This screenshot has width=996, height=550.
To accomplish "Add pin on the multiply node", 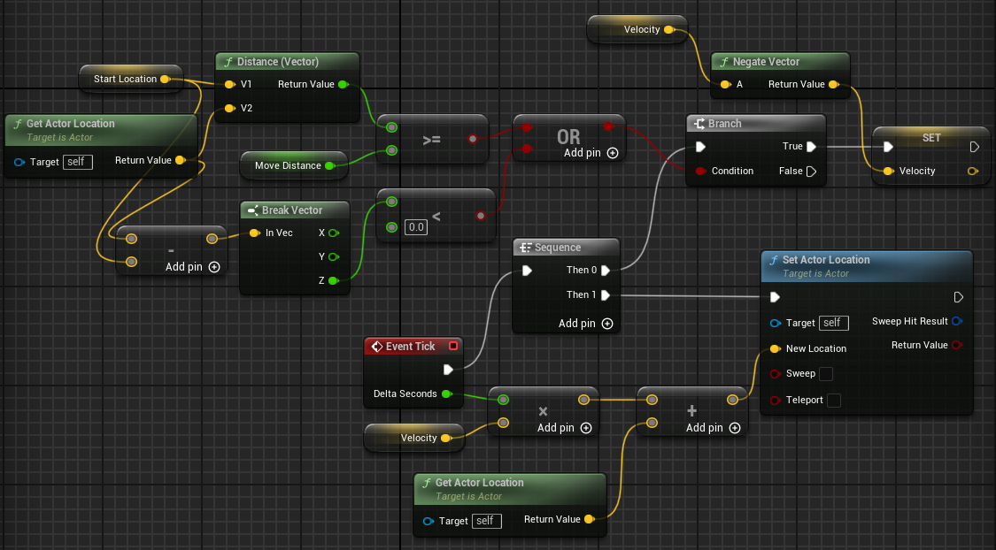I will click(x=564, y=428).
